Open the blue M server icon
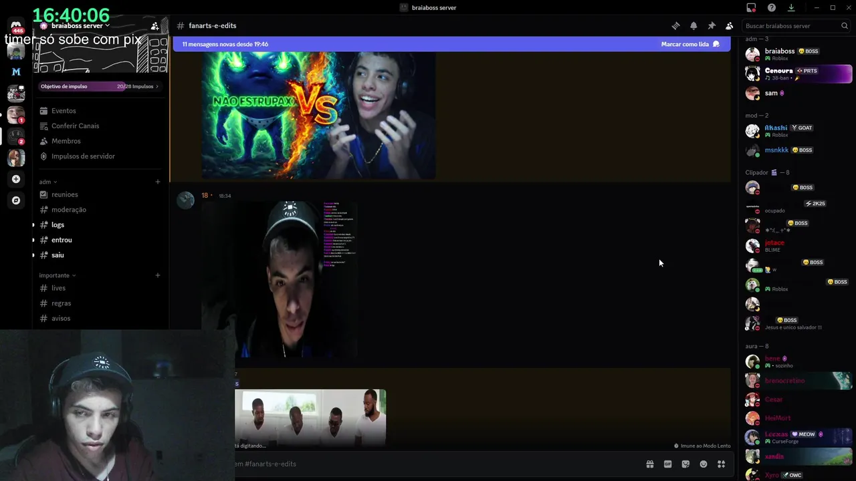 (x=16, y=71)
